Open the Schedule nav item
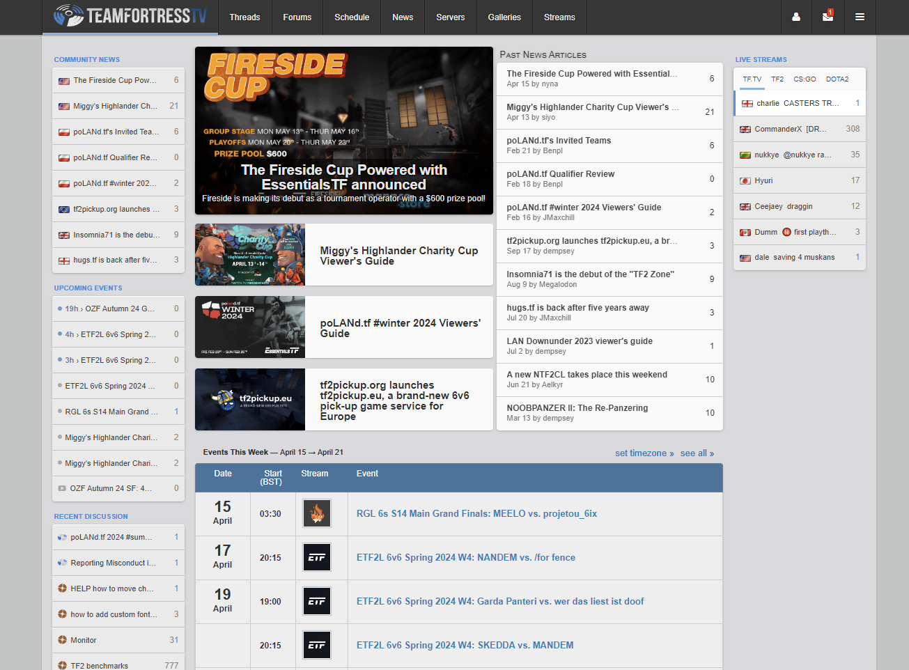This screenshot has width=909, height=670. coord(352,17)
